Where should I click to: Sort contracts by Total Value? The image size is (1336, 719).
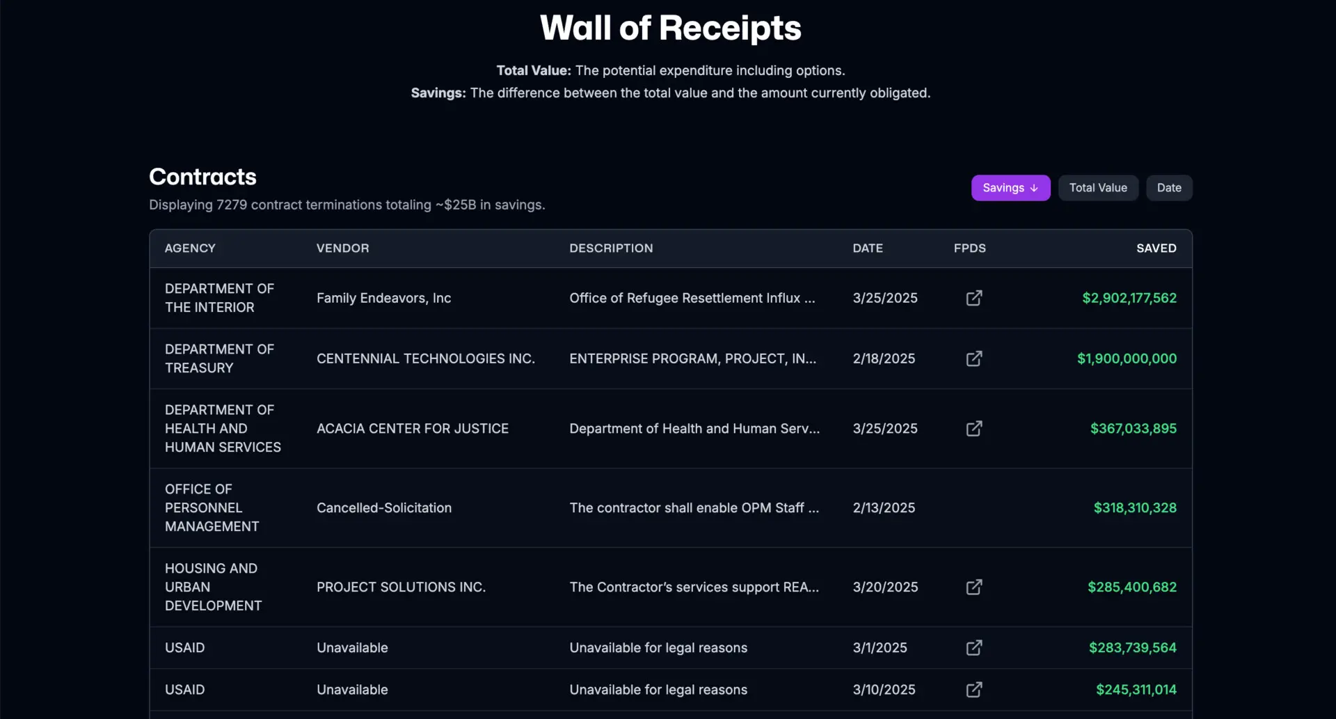pyautogui.click(x=1098, y=188)
